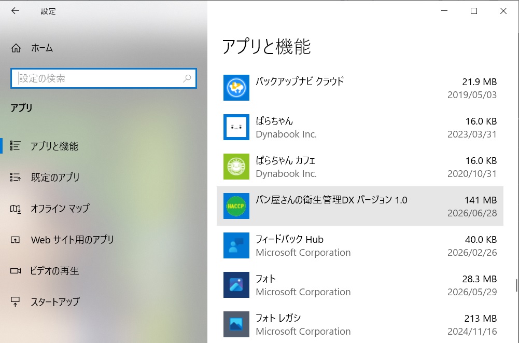
Task: Click the 設定の検索 search field
Action: [x=104, y=78]
